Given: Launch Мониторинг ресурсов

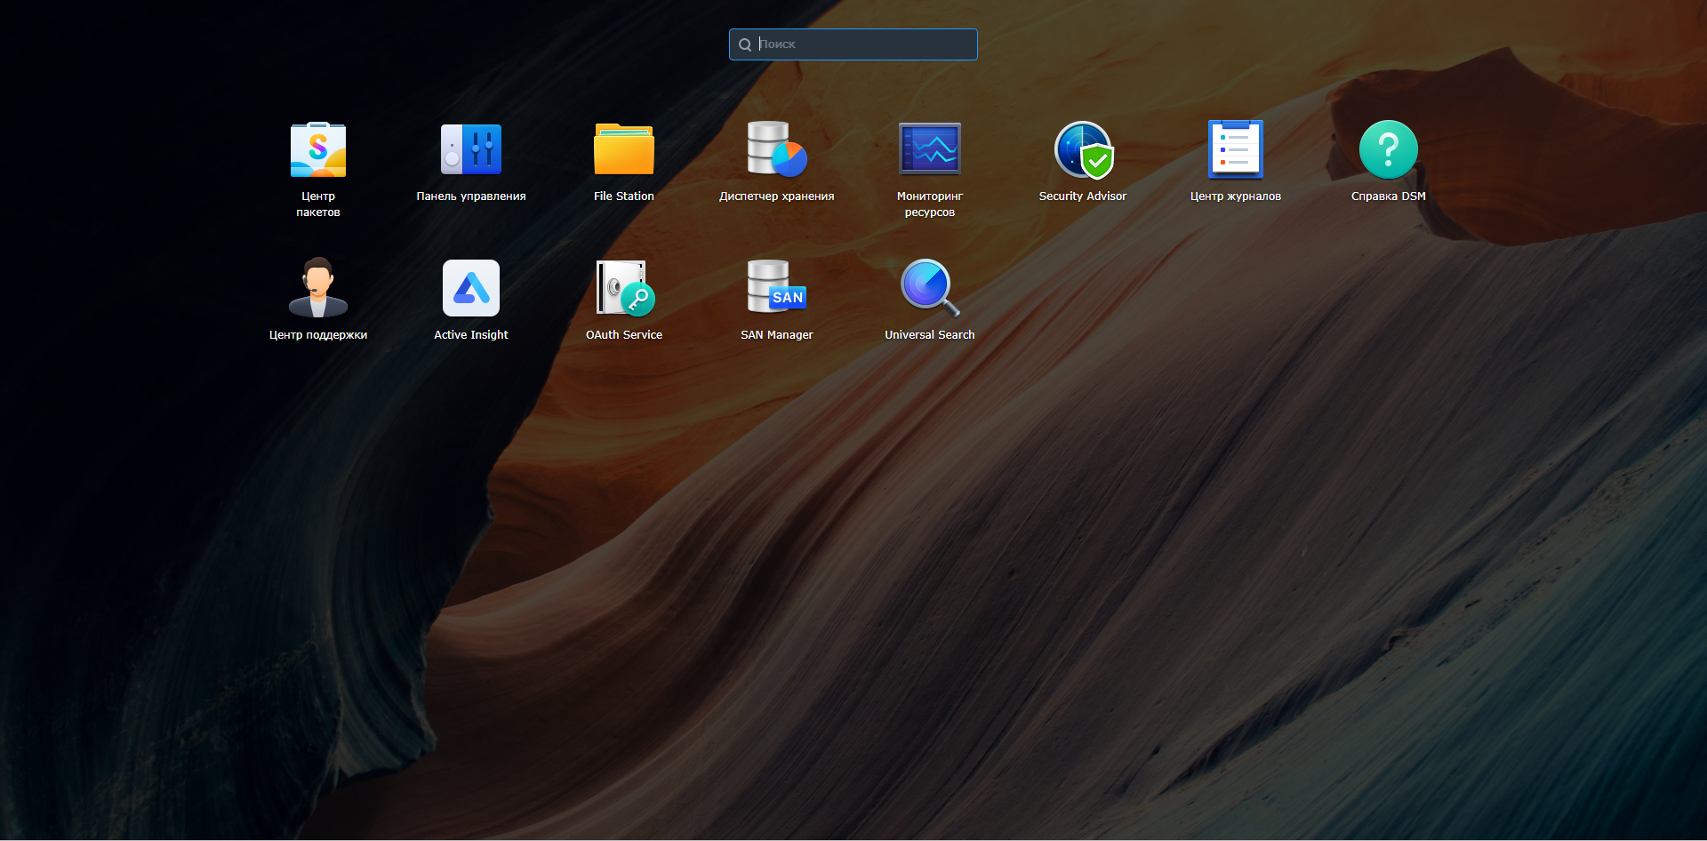Looking at the screenshot, I should (x=930, y=149).
